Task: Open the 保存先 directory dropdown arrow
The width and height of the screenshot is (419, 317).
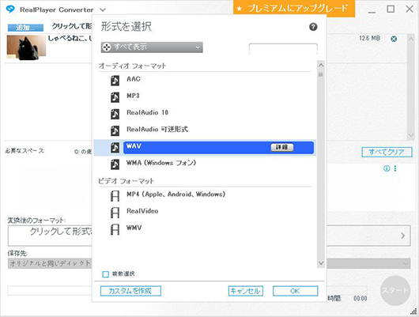Action: [x=406, y=264]
